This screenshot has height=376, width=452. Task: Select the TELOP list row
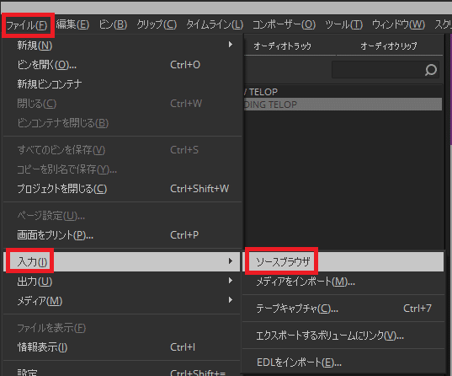pyautogui.click(x=343, y=92)
